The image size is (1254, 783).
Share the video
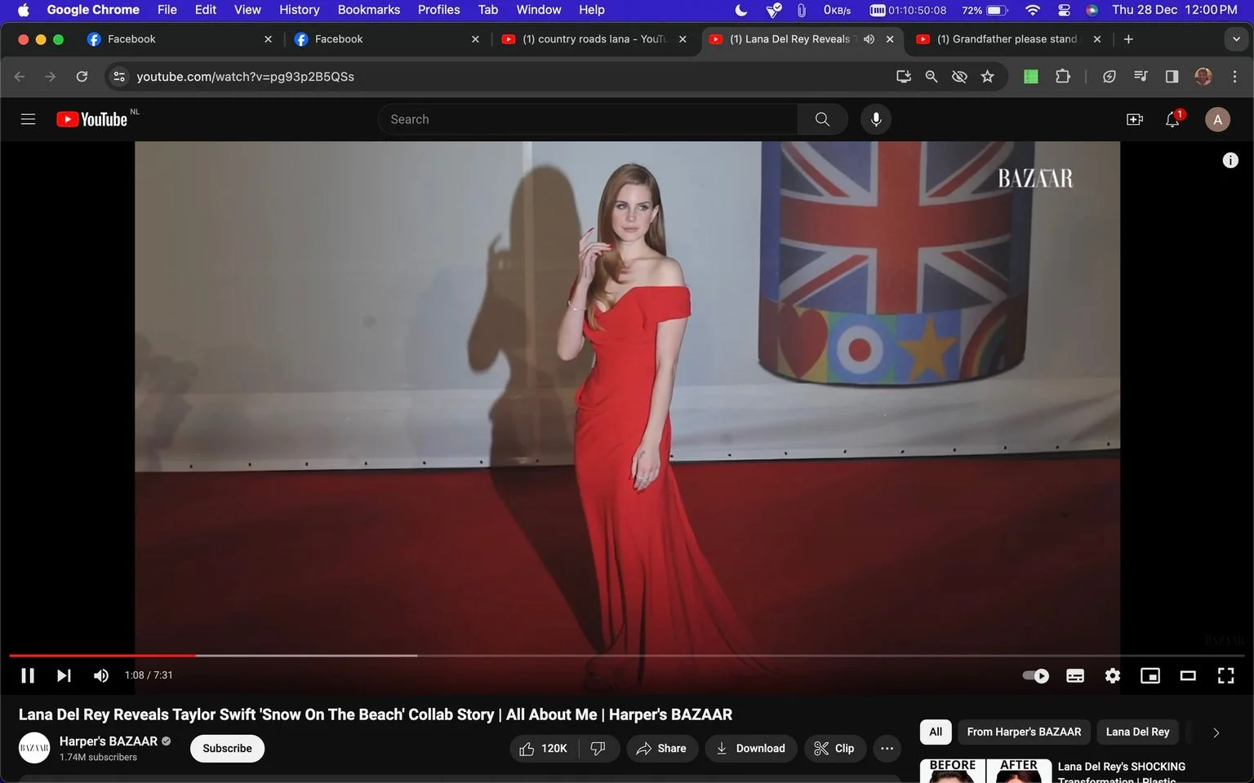662,749
